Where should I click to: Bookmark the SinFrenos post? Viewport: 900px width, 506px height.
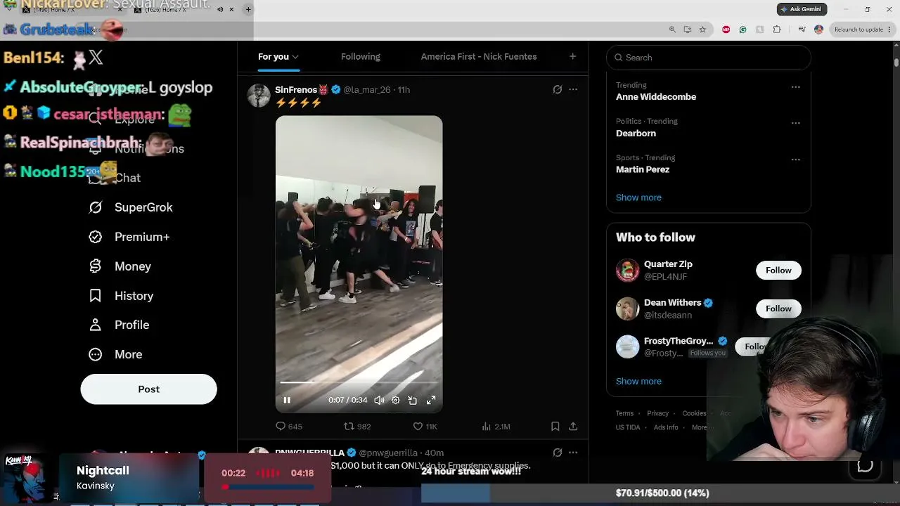tap(555, 427)
